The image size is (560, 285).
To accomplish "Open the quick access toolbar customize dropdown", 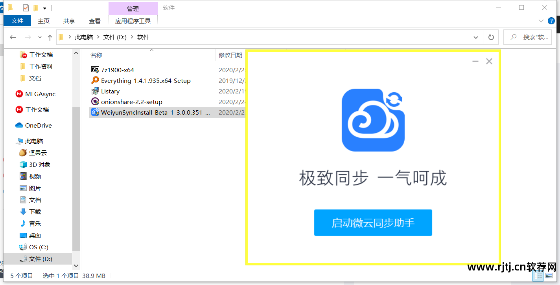I will click(x=45, y=8).
